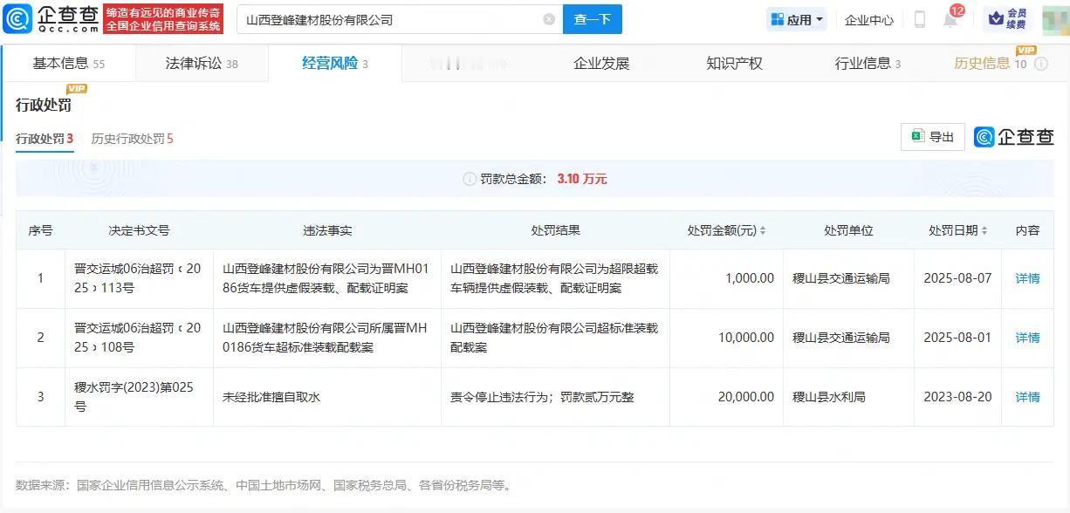Click the red 全国企业信用查询系统 slogan banner
Viewport: 1070px width, 513px height.
tap(163, 19)
